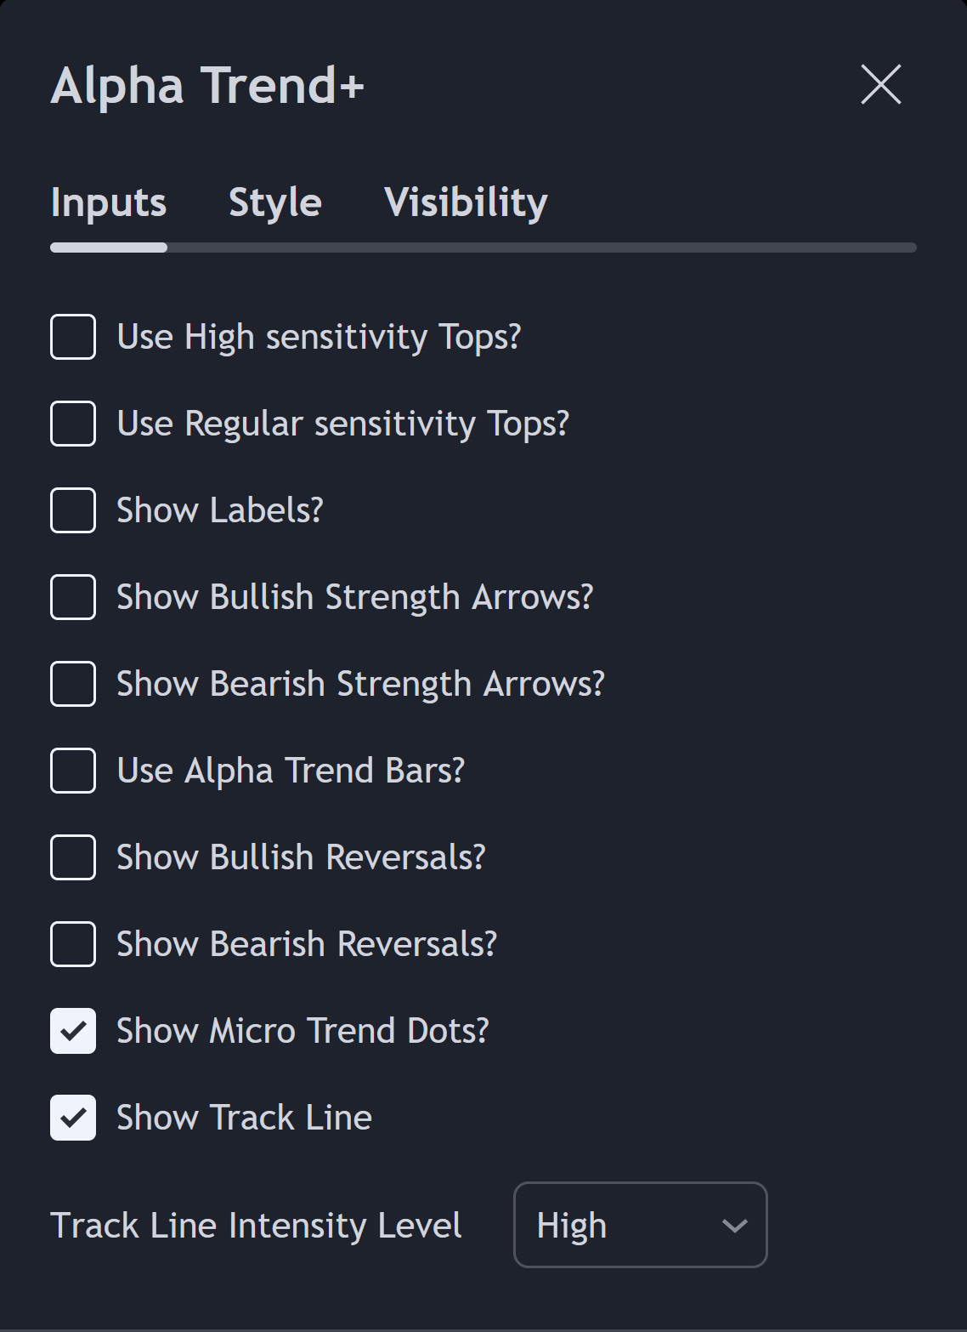This screenshot has height=1332, width=967.
Task: Turn on Show Bullish Reversals
Action: pyautogui.click(x=73, y=857)
